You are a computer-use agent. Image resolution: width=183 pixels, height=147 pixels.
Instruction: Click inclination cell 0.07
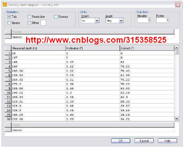click(93, 62)
